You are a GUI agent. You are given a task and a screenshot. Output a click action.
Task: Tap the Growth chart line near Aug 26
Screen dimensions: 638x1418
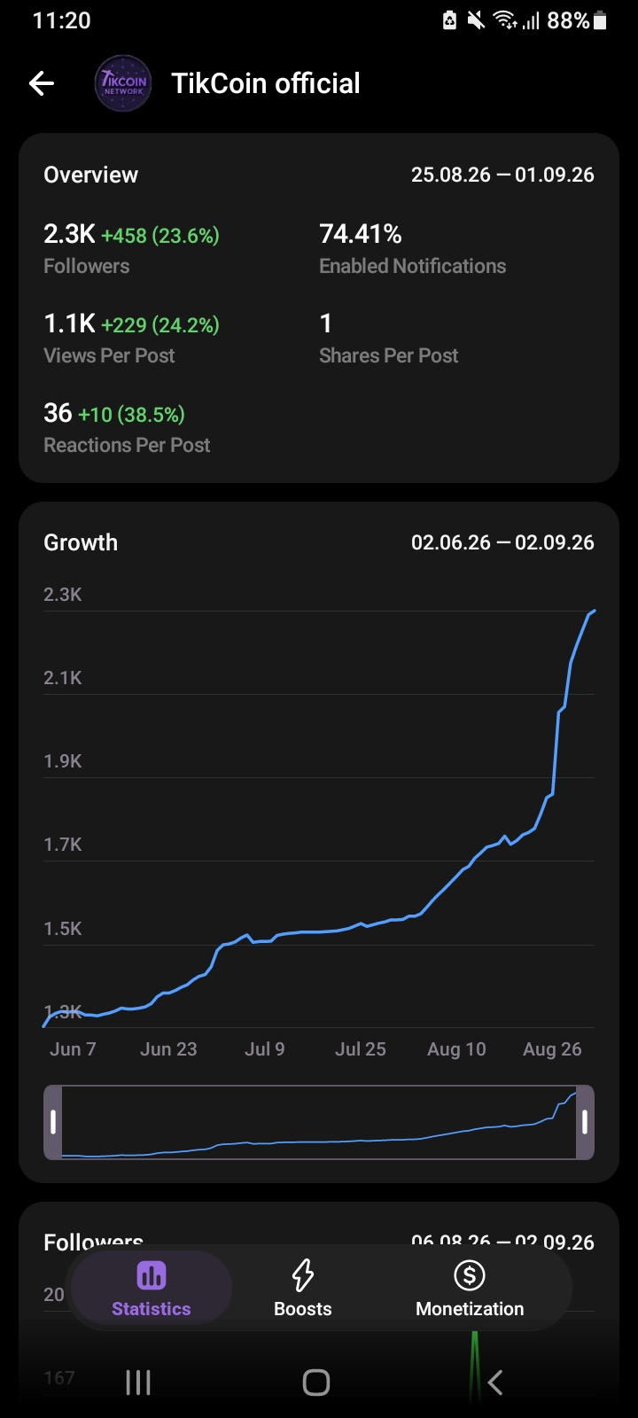tap(556, 753)
